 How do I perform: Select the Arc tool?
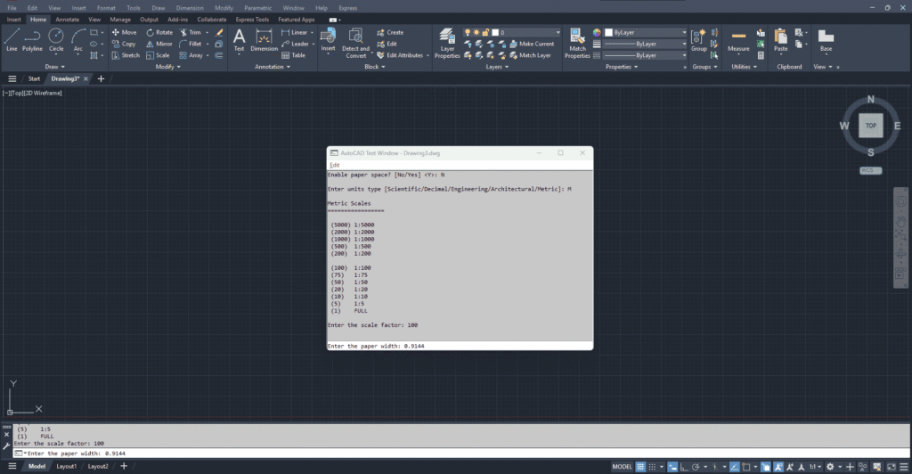point(78,39)
